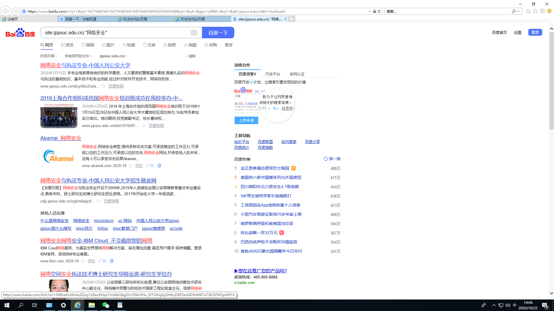The height and width of the screenshot is (311, 554).
Task: Click the camera image search icon
Action: pyautogui.click(x=194, y=33)
